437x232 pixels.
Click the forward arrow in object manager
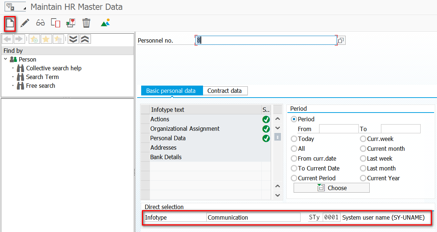click(19, 39)
